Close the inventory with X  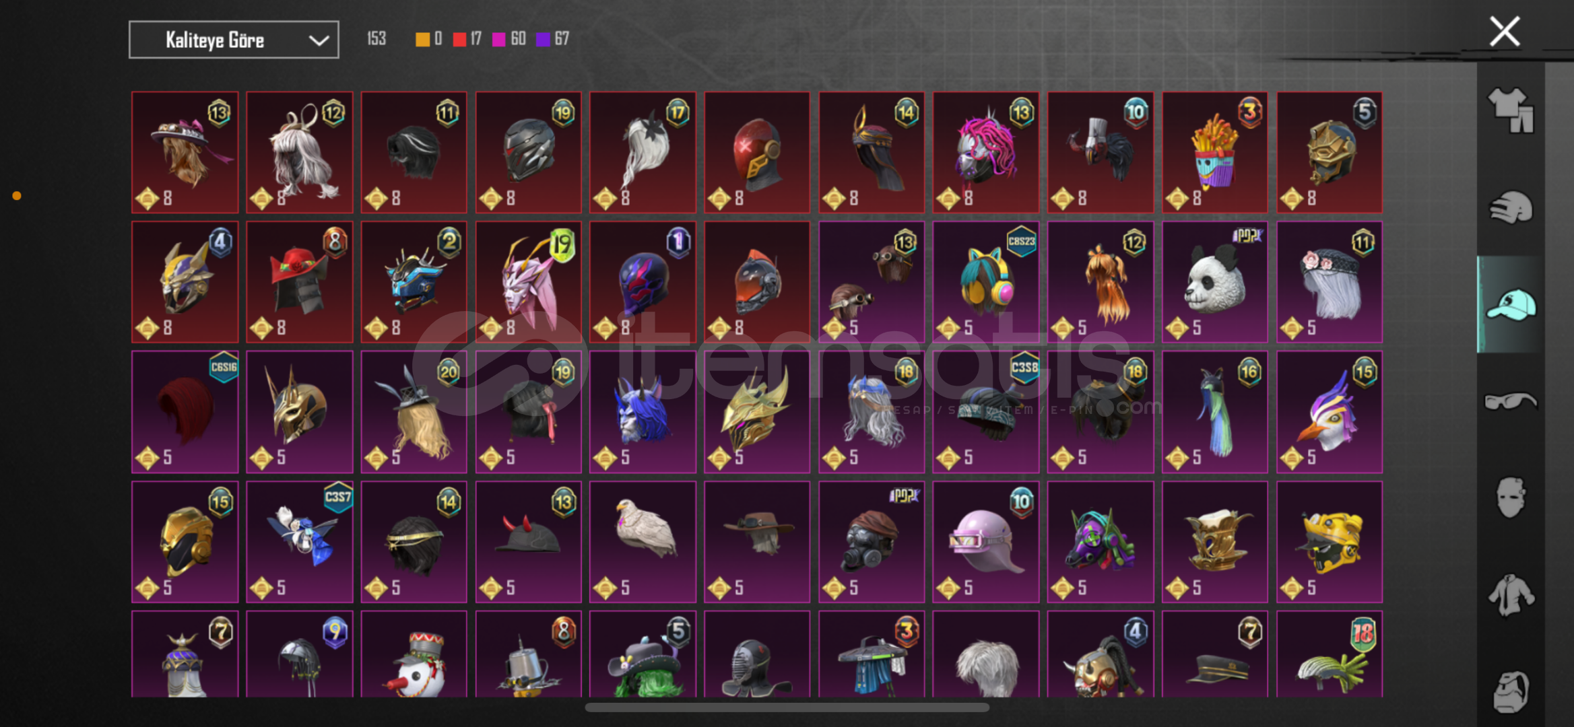pyautogui.click(x=1505, y=32)
